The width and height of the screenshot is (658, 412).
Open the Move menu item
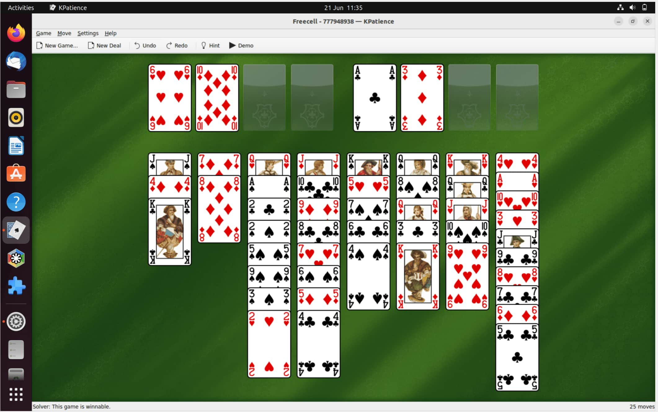(64, 33)
